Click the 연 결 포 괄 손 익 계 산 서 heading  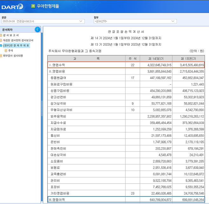pyautogui.click(x=126, y=32)
